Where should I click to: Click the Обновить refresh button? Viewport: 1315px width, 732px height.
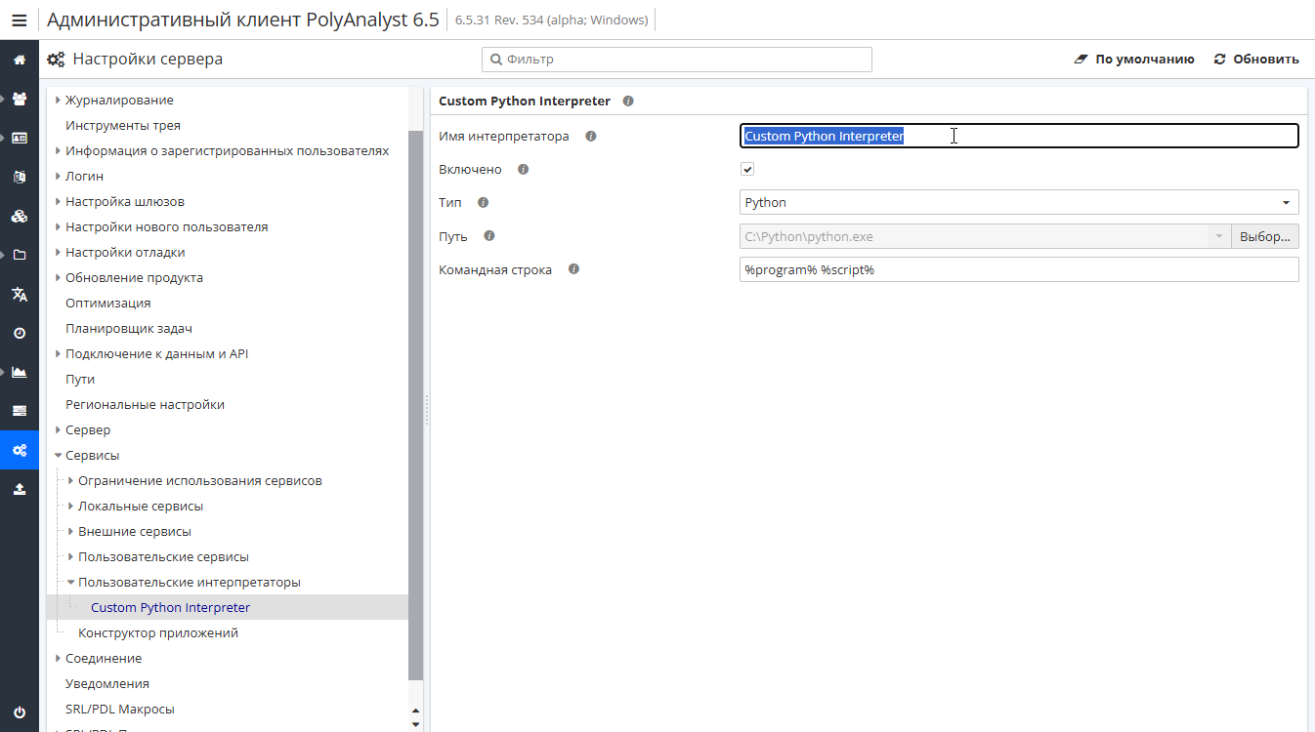point(1256,60)
